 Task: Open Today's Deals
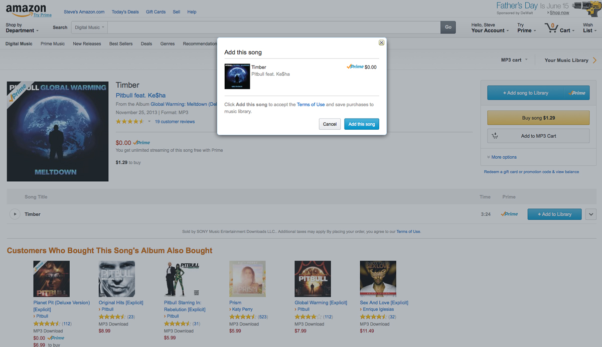pyautogui.click(x=125, y=12)
